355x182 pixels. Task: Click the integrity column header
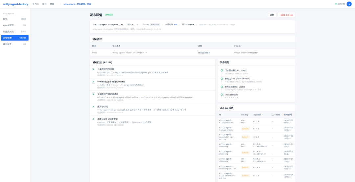[x=238, y=46]
